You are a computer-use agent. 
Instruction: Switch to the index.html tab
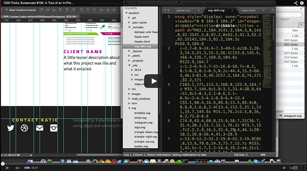pos(248,10)
